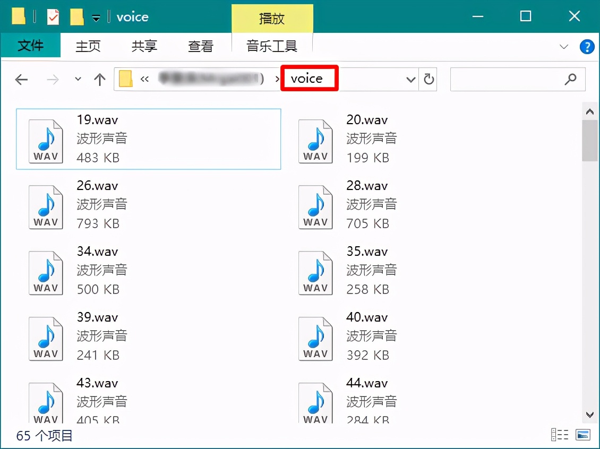This screenshot has width=600, height=449.
Task: Click the Back navigation arrow
Action: click(x=21, y=79)
